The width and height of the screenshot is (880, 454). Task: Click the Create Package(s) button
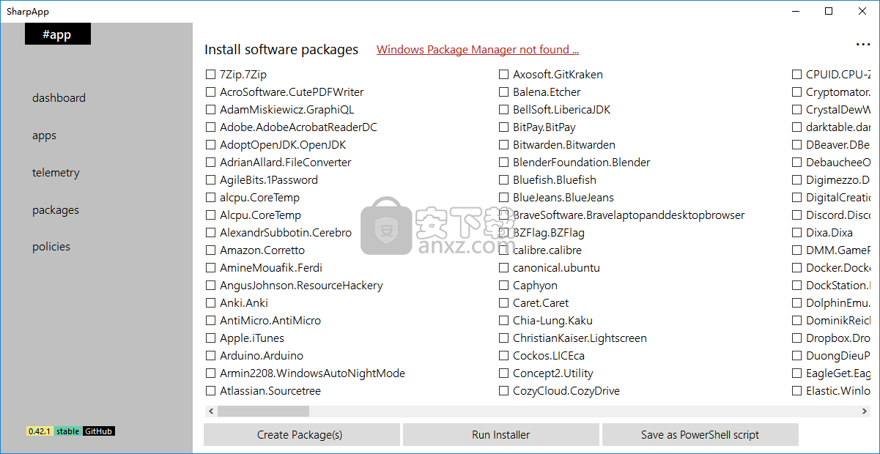pos(302,435)
